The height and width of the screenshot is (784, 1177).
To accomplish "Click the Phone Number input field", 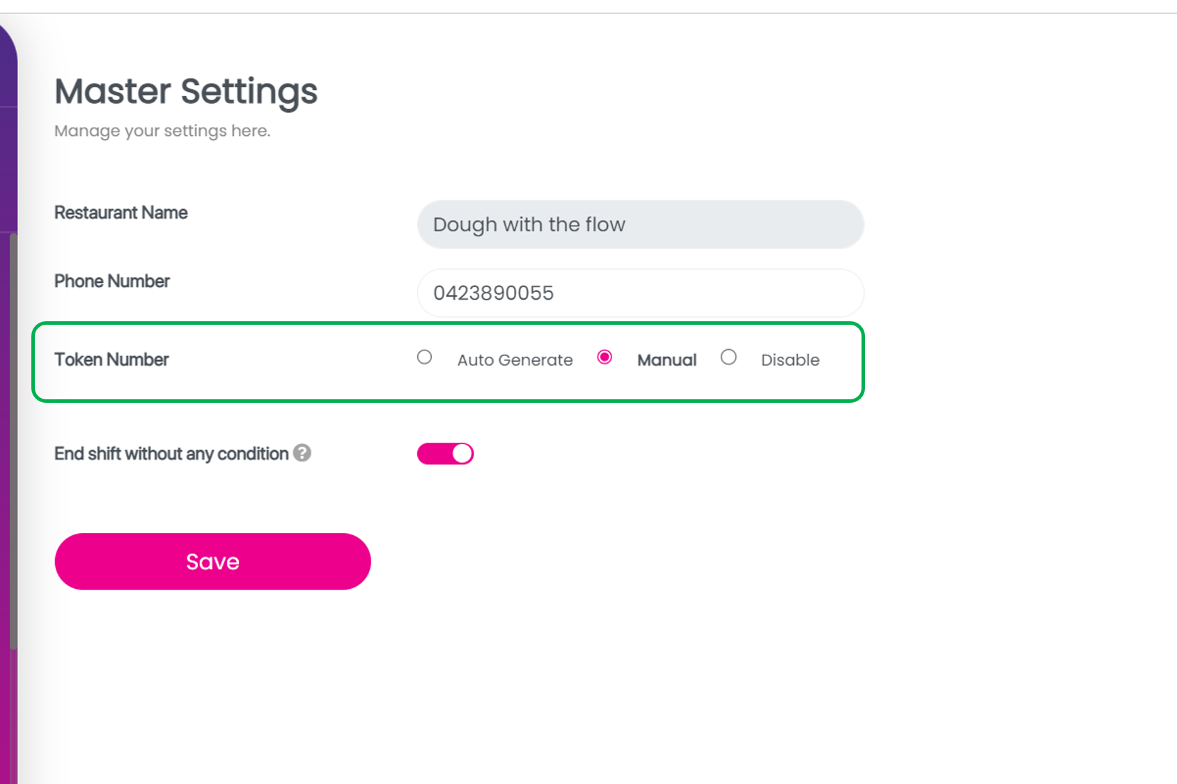I will click(639, 293).
